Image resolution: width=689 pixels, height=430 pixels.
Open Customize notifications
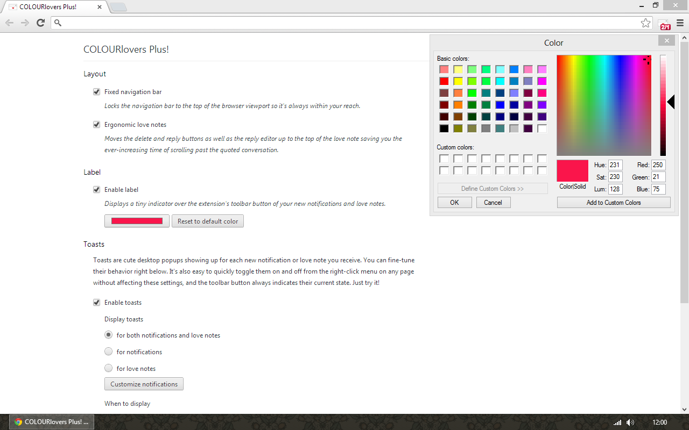144,384
